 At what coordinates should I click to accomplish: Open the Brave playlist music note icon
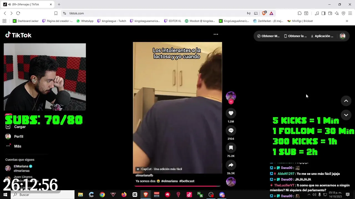click(317, 13)
